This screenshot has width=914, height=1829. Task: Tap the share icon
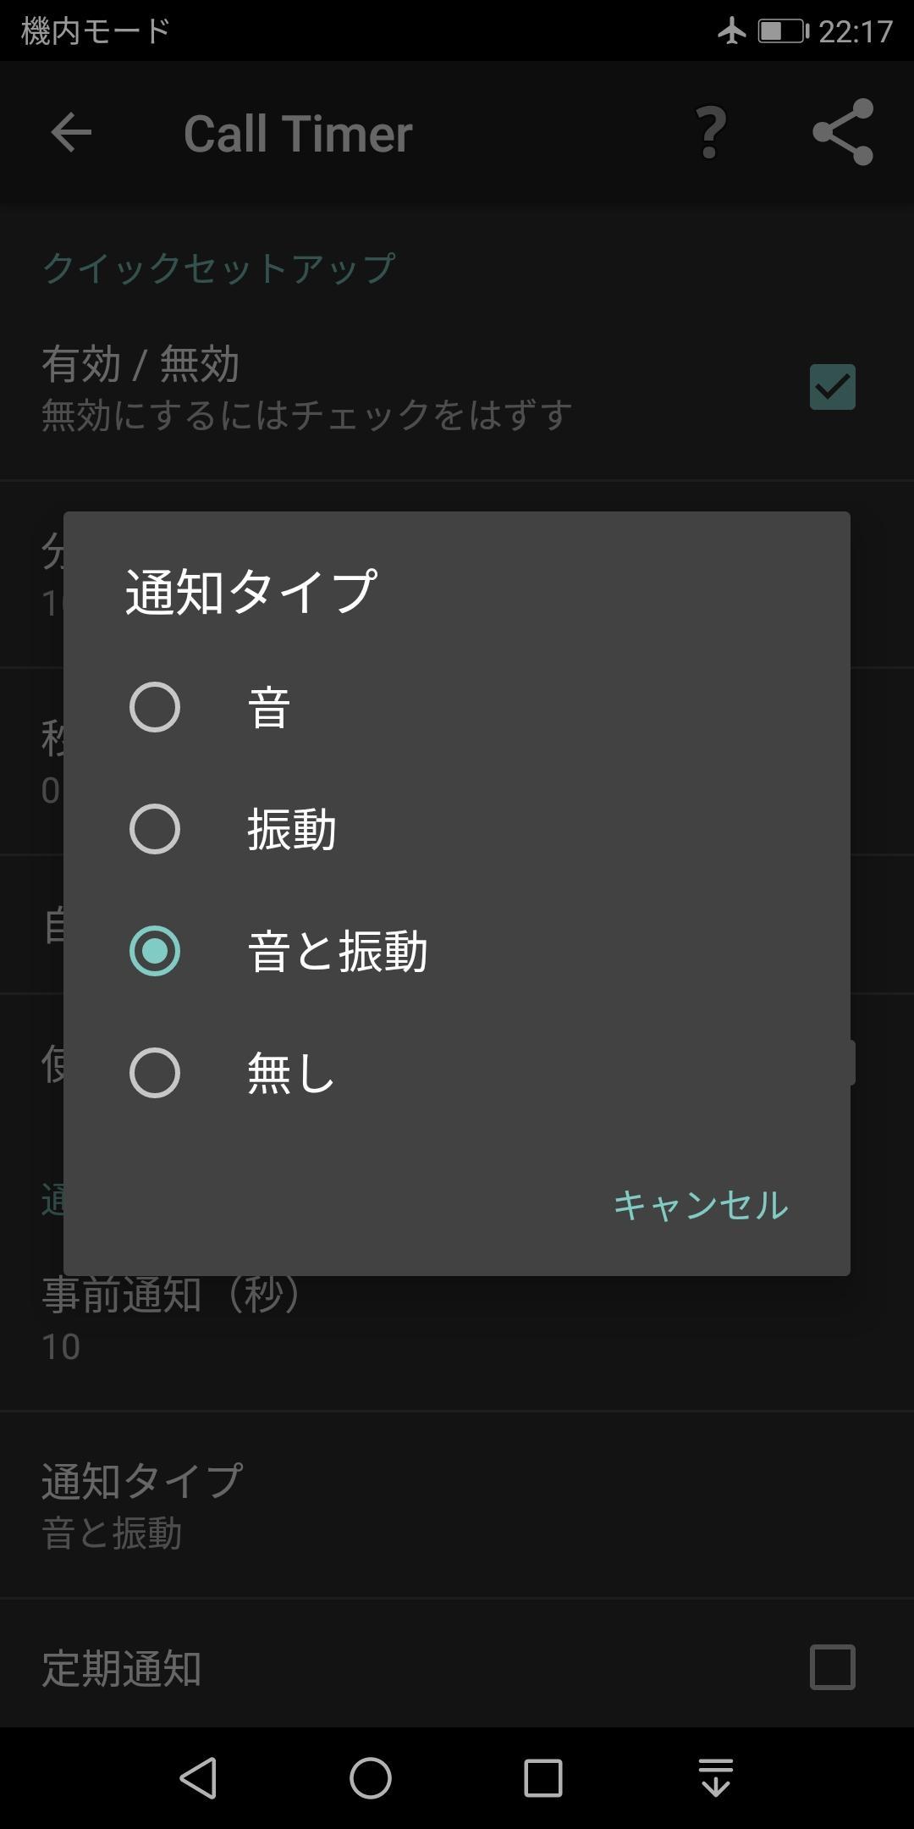pos(843,132)
